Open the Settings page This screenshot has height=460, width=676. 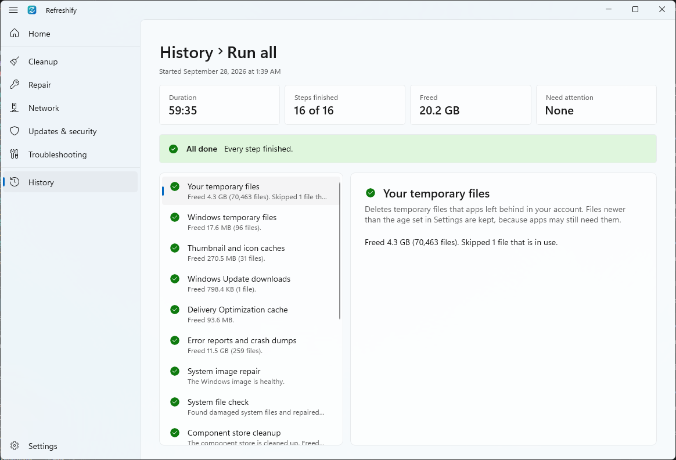tap(70, 446)
